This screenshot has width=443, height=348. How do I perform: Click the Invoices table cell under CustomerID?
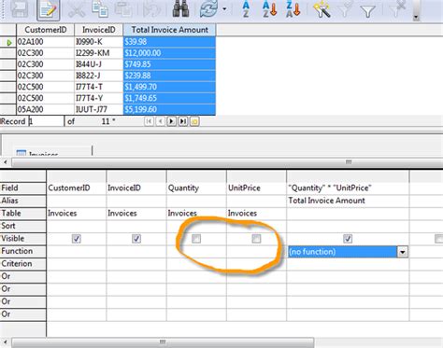tap(77, 214)
